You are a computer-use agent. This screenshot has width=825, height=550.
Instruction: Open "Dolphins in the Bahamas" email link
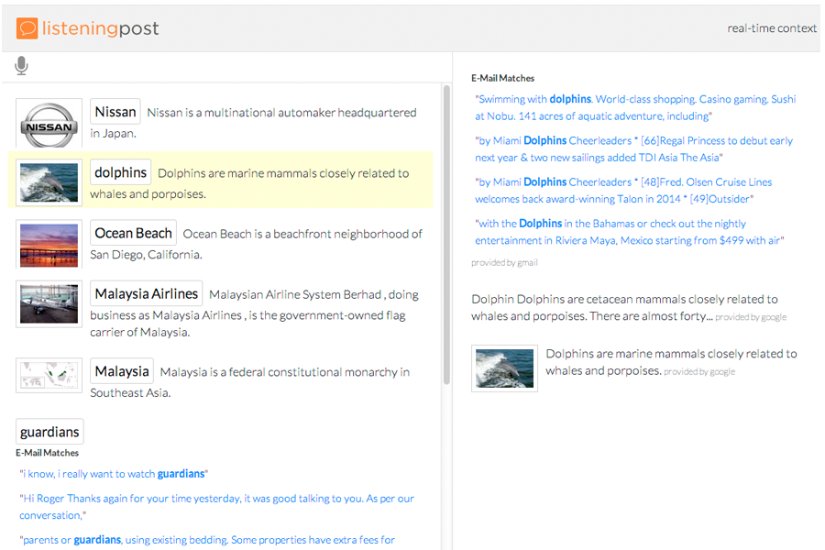coord(629,232)
